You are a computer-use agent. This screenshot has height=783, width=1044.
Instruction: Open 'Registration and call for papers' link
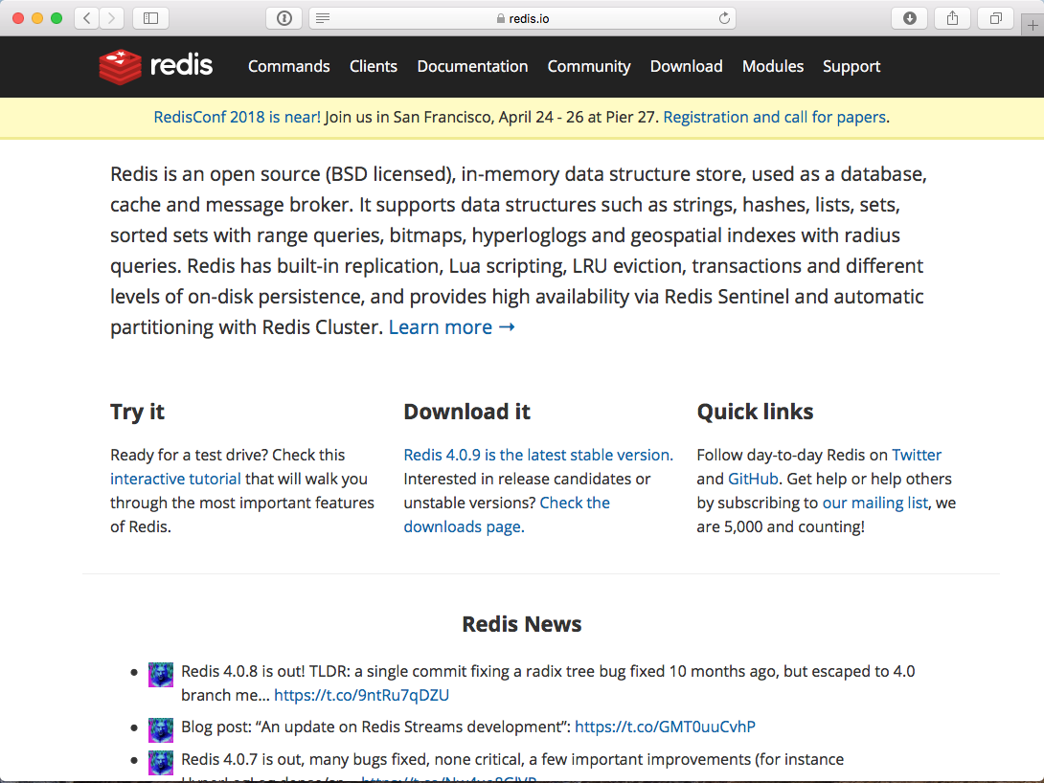tap(774, 117)
